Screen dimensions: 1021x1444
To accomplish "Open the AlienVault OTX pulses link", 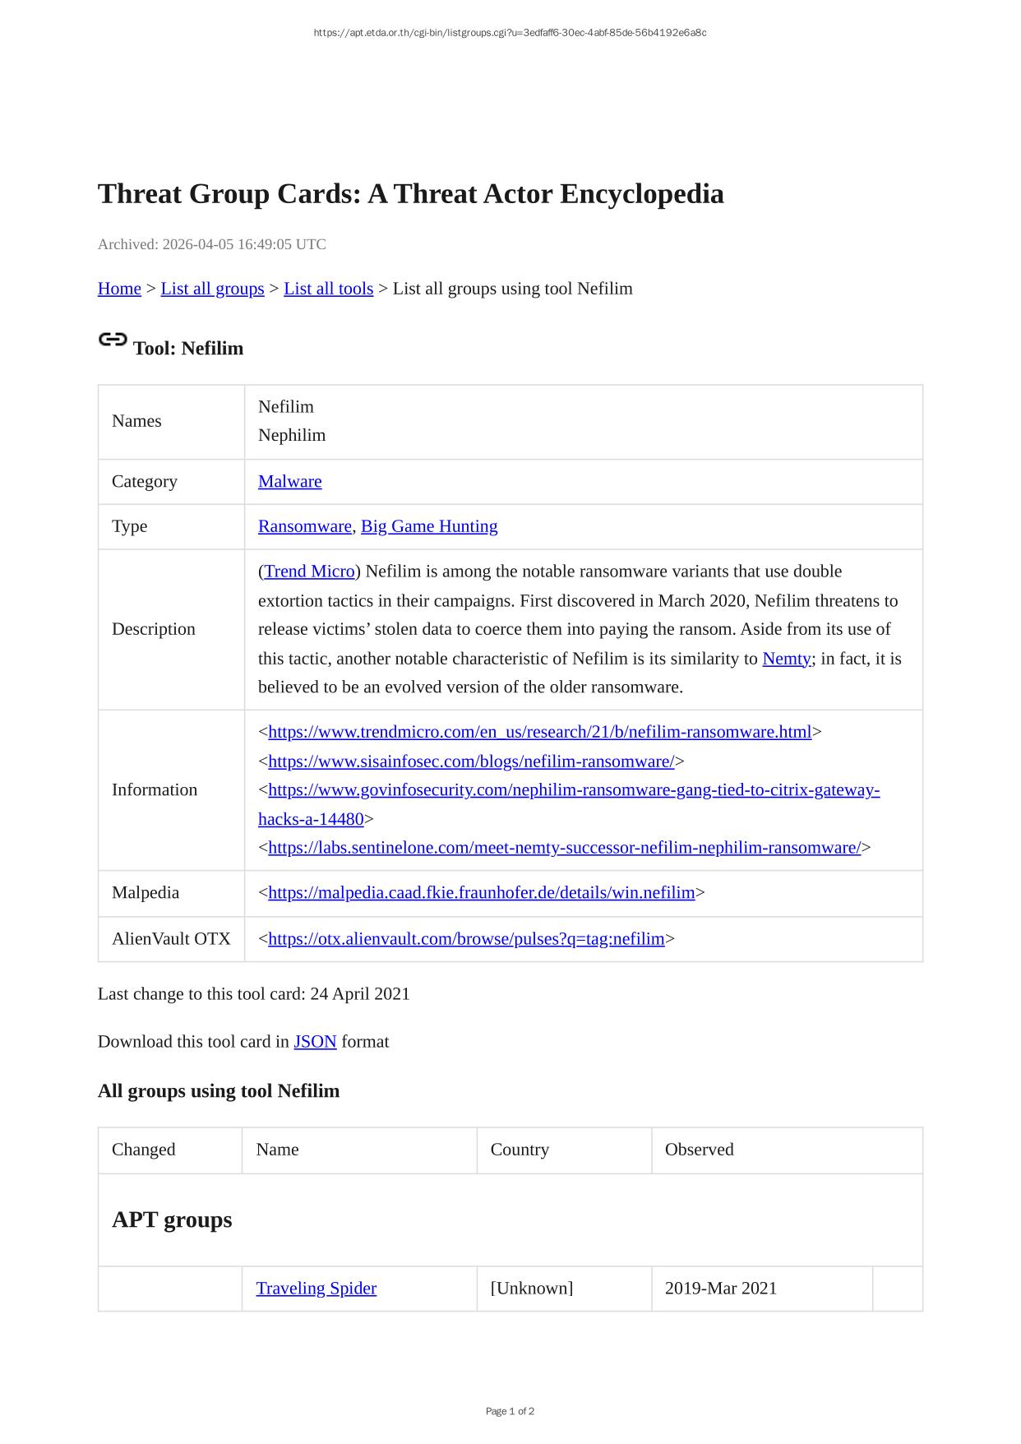I will click(x=466, y=939).
